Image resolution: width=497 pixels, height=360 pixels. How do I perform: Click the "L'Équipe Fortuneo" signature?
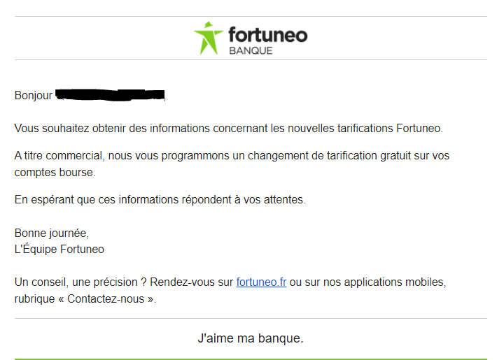(x=59, y=249)
